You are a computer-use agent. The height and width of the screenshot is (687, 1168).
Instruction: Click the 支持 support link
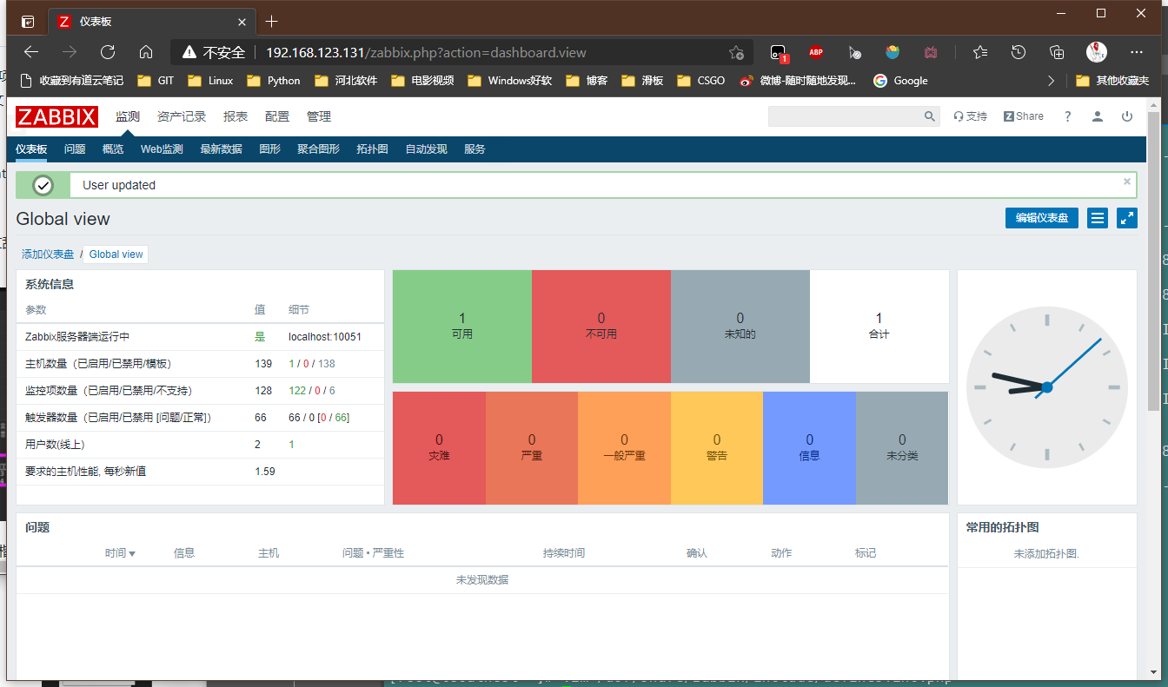point(970,116)
